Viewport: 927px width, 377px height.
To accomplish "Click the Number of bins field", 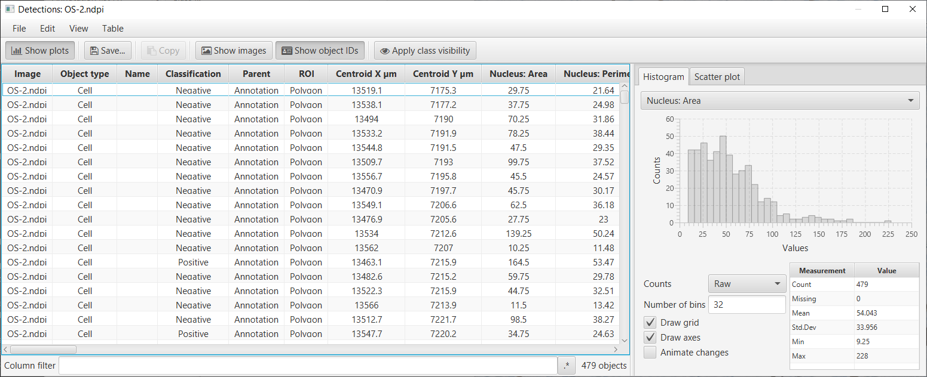I will pos(747,304).
